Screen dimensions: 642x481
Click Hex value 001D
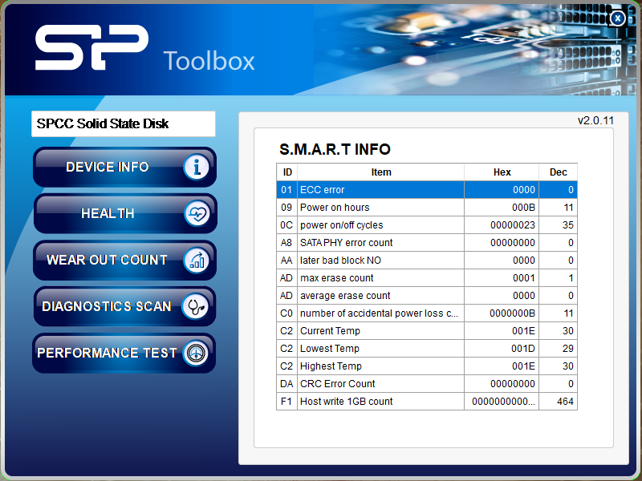[523, 349]
